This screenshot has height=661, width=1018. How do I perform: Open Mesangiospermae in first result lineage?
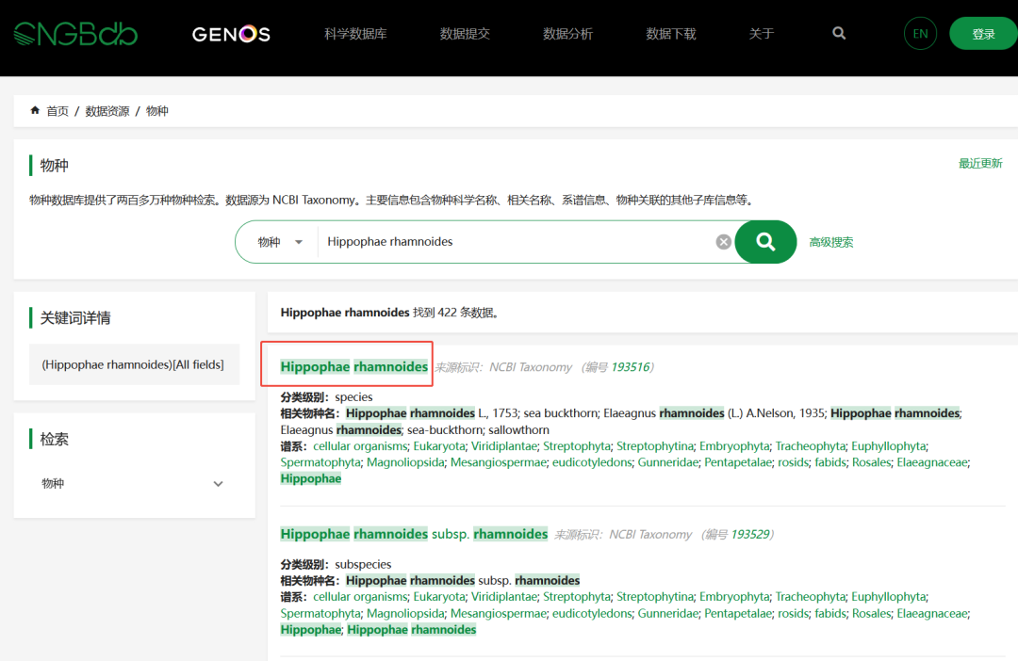tap(499, 462)
